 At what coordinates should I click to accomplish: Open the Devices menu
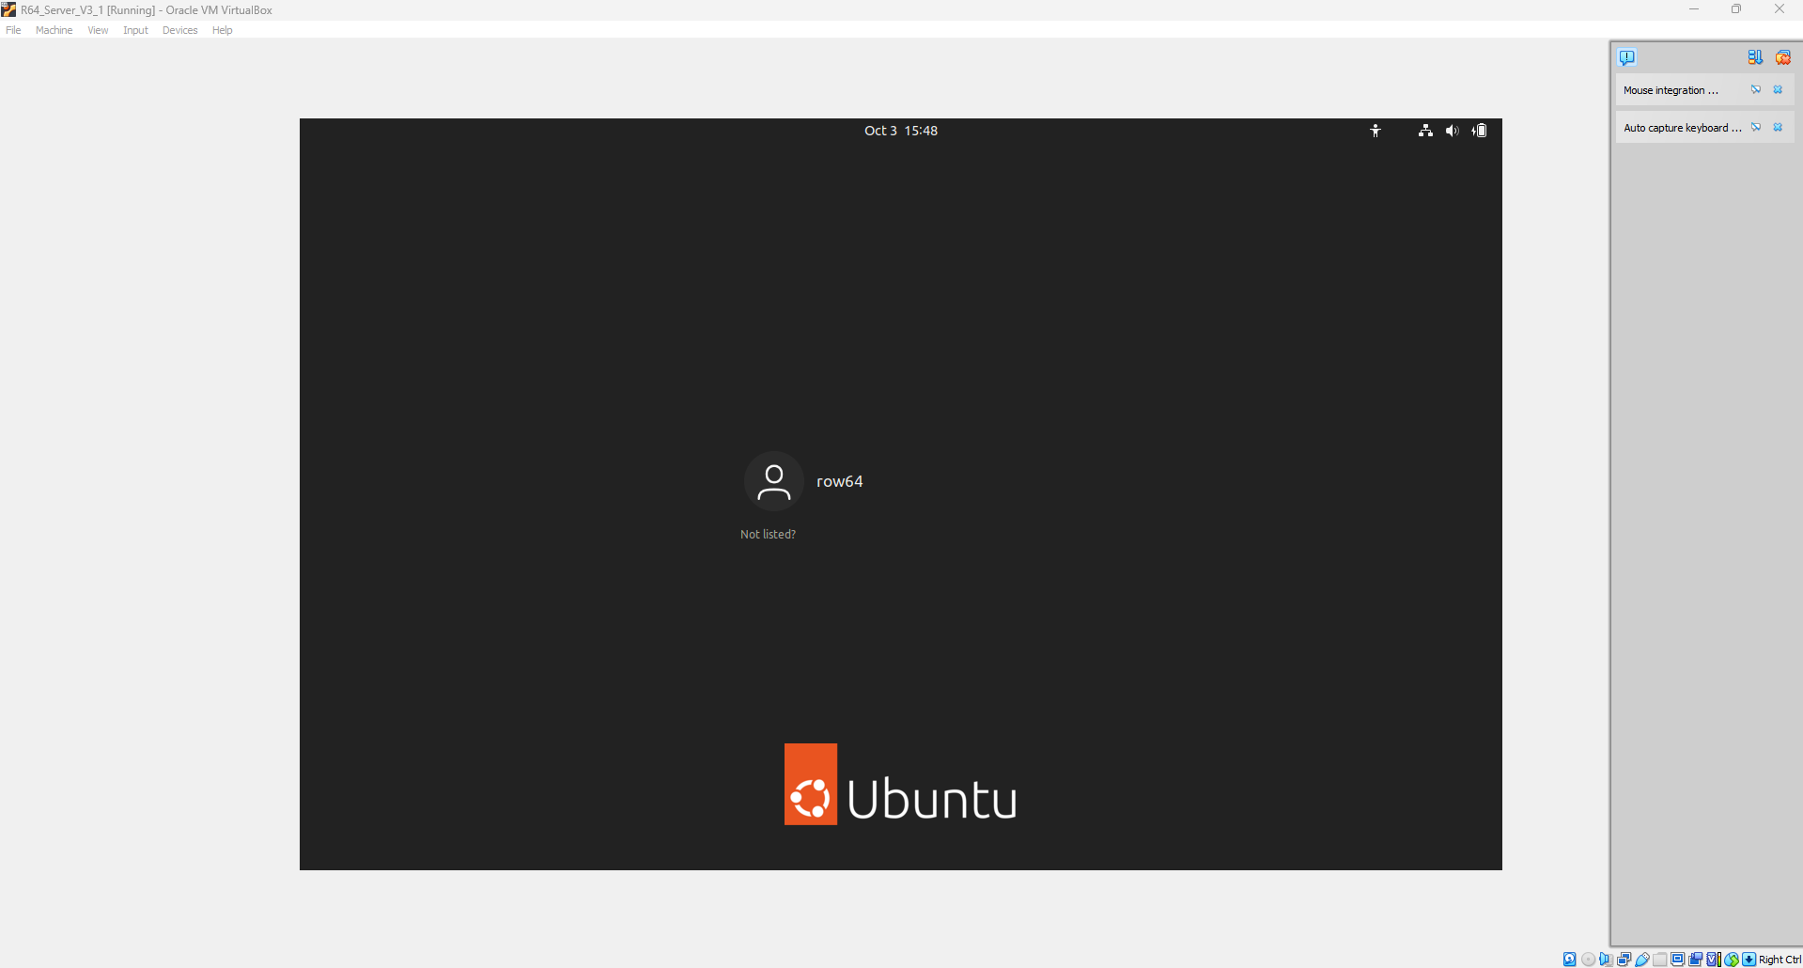pos(179,30)
